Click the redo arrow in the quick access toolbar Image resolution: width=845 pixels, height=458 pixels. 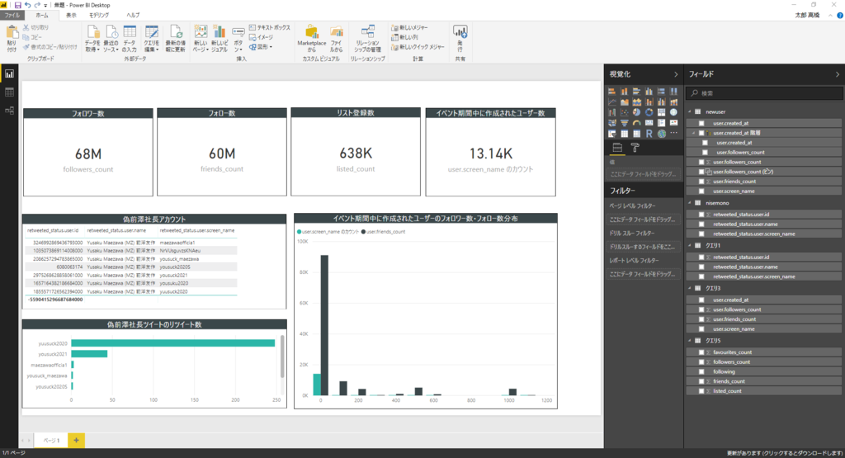click(x=36, y=5)
